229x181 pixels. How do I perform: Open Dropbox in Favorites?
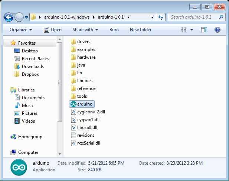tap(30, 74)
